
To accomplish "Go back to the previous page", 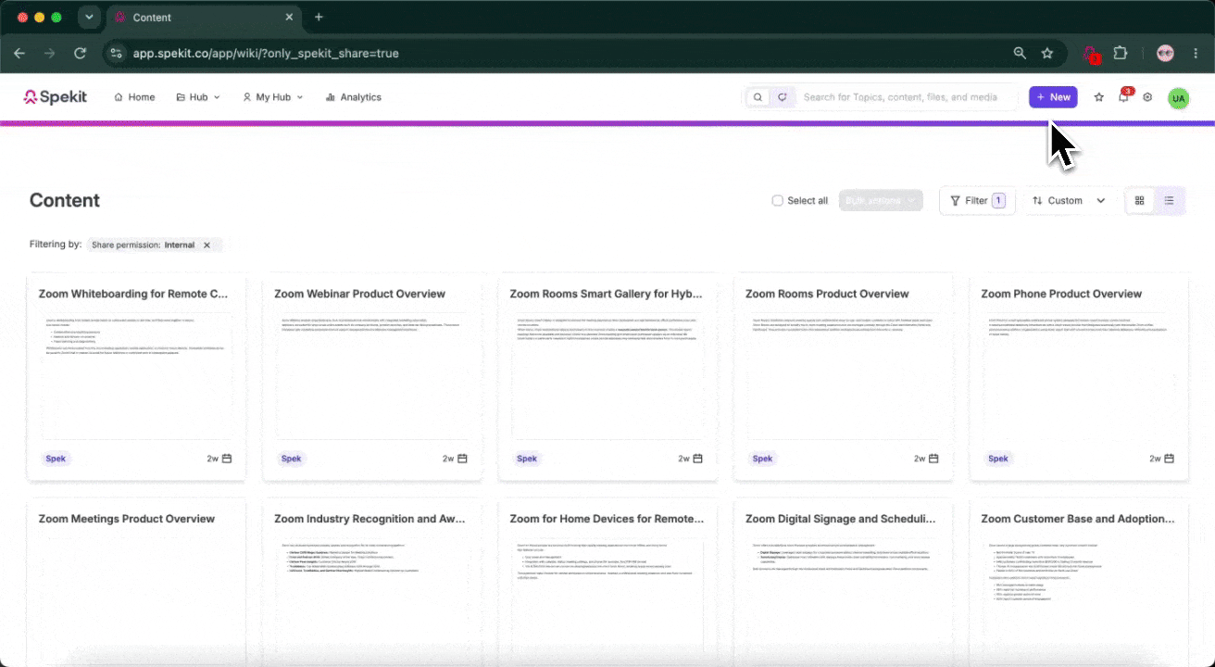I will tap(19, 53).
